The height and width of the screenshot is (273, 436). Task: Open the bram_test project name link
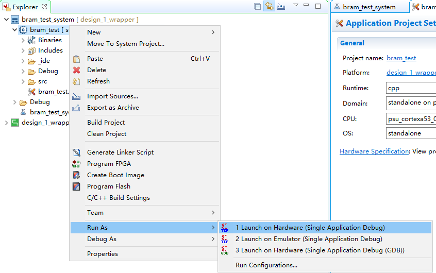click(x=401, y=58)
